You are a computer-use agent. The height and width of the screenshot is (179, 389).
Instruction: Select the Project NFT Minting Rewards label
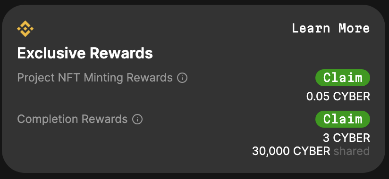95,78
